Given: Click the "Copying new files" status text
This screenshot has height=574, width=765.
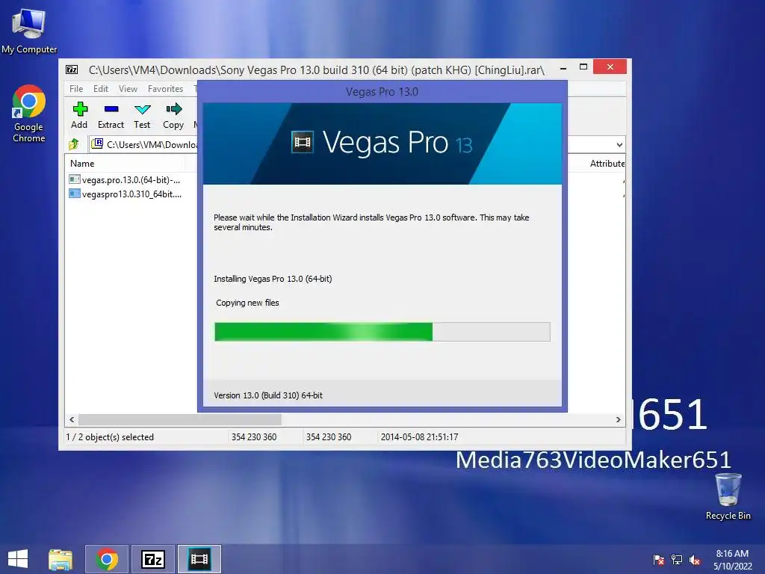Looking at the screenshot, I should tap(247, 303).
